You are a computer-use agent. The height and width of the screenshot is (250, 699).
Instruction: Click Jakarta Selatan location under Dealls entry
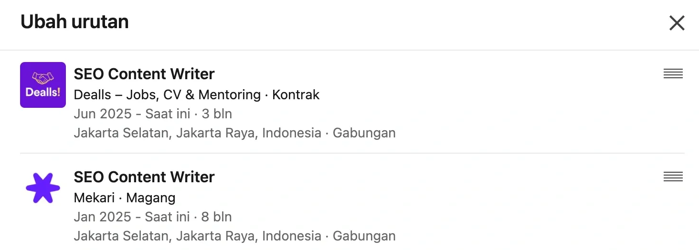click(x=122, y=133)
